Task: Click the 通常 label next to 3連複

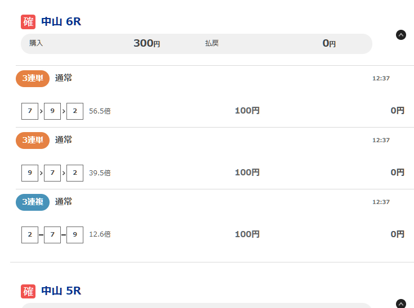Action: click(x=64, y=202)
